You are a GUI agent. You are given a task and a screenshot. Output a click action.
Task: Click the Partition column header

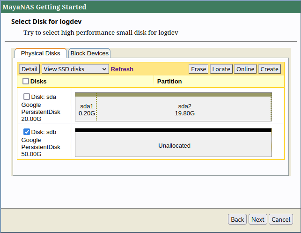point(169,82)
